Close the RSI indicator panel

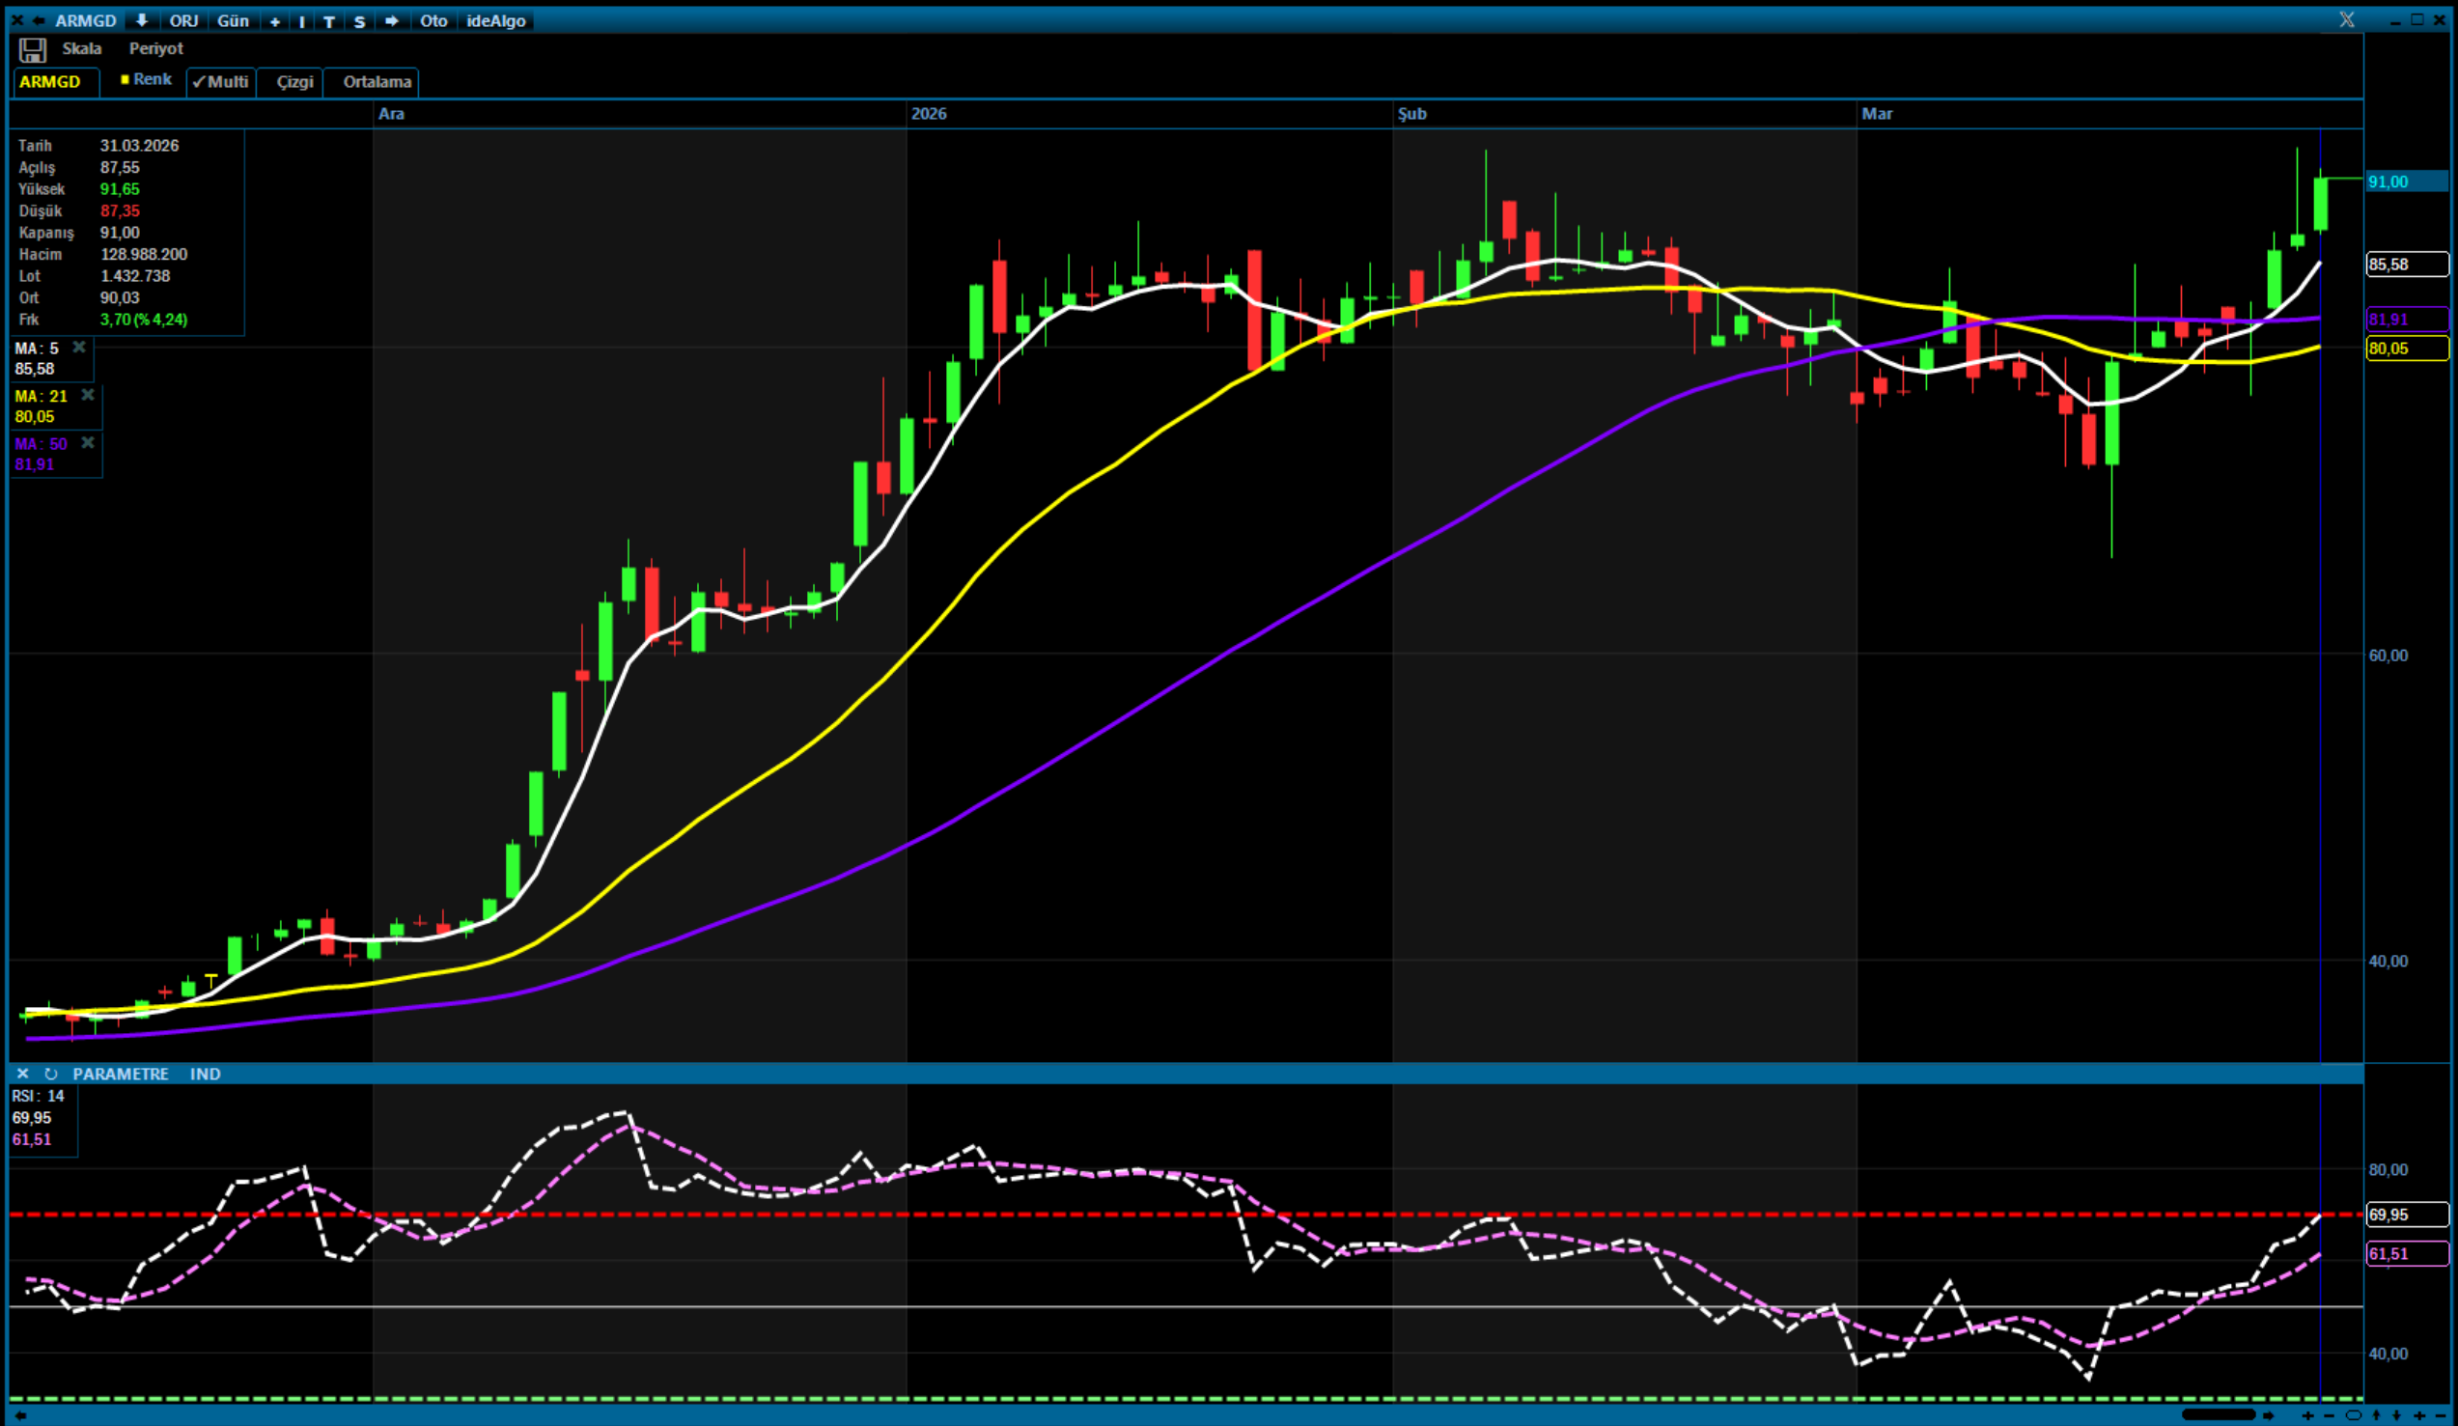[x=22, y=1074]
